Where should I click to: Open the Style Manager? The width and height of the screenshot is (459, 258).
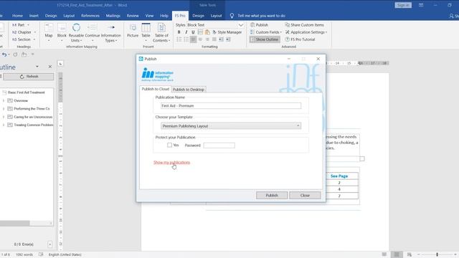[x=227, y=32]
